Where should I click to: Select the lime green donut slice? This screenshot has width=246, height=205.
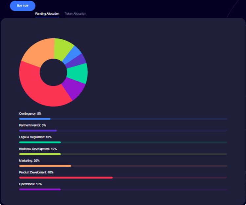(63, 48)
